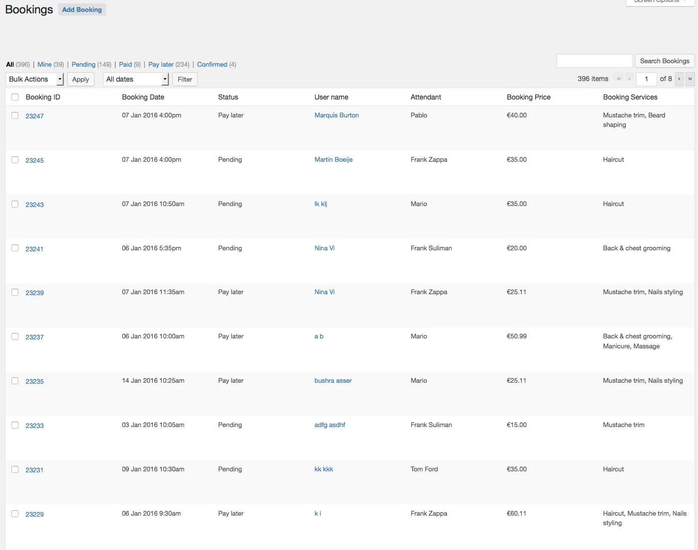The image size is (698, 550).
Task: Check the checkbox for booking 23233
Action: pos(14,425)
